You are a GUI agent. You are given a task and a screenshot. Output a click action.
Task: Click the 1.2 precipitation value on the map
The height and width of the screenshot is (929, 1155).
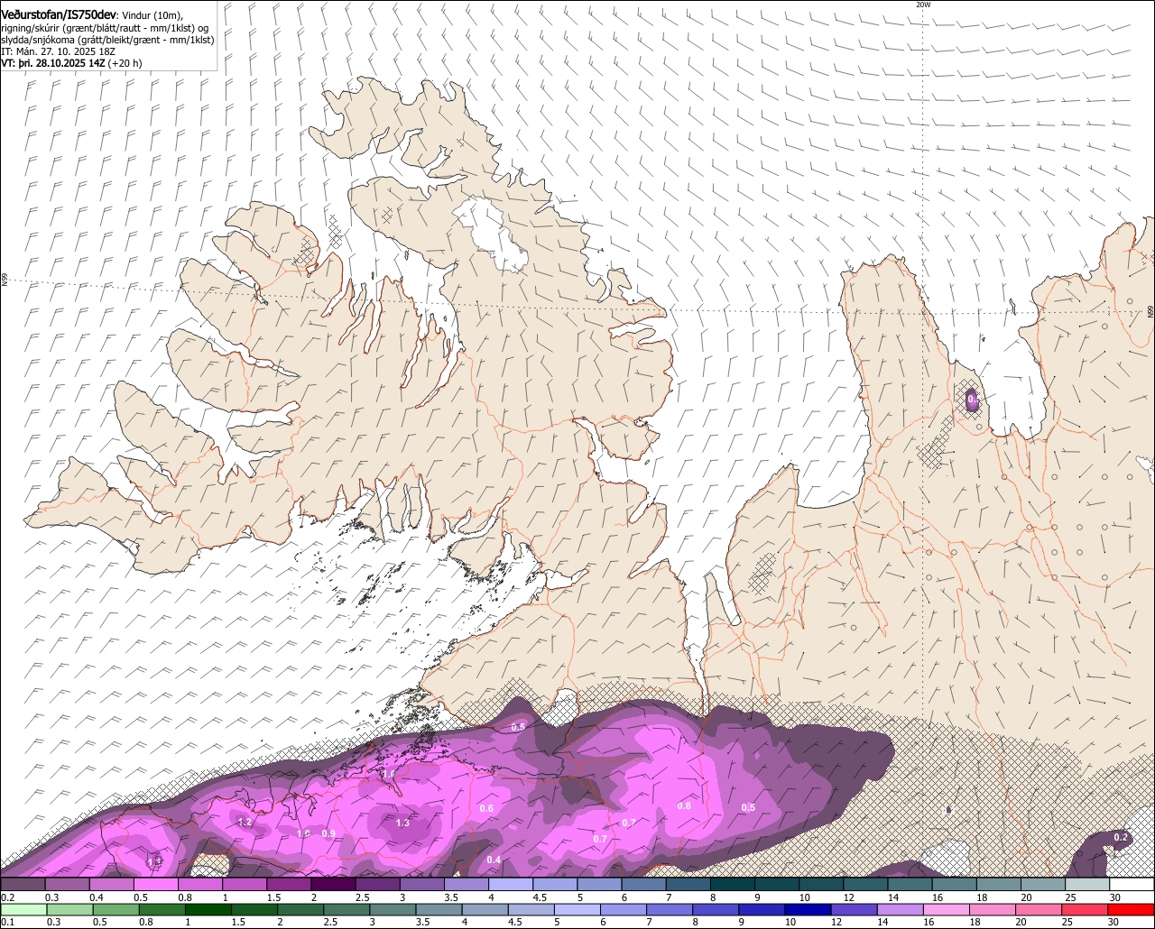pyautogui.click(x=245, y=822)
